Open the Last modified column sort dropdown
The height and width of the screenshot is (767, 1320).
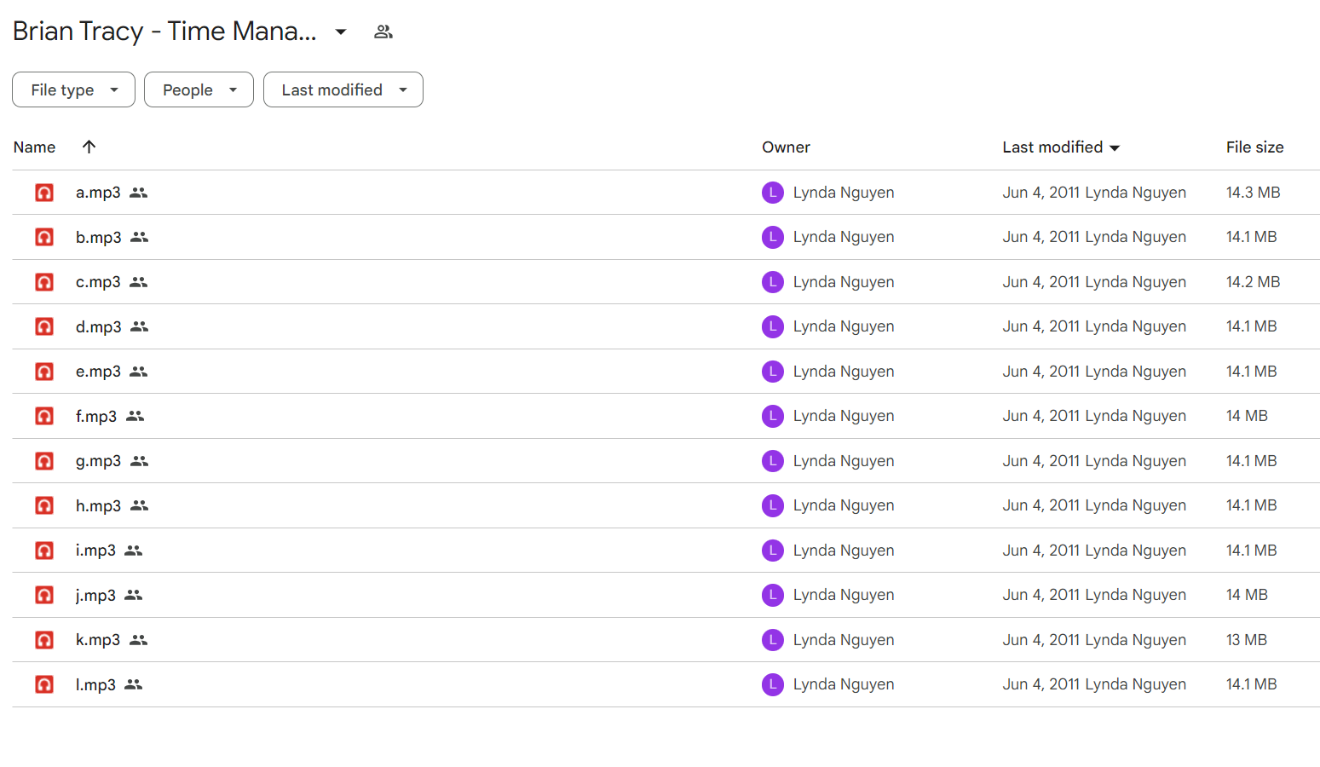(1115, 148)
